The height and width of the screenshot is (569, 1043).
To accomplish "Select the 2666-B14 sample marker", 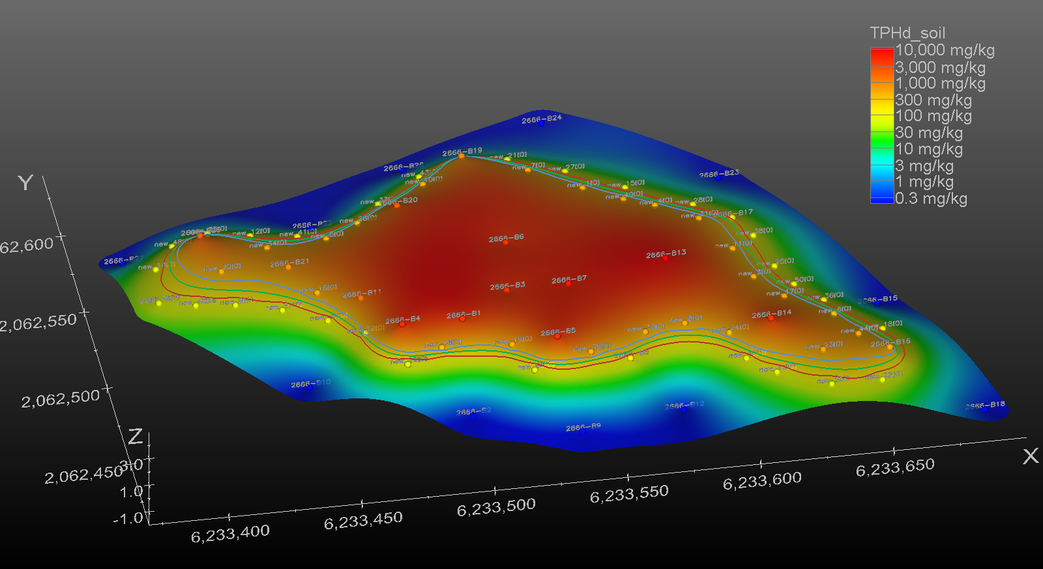I will point(771,318).
